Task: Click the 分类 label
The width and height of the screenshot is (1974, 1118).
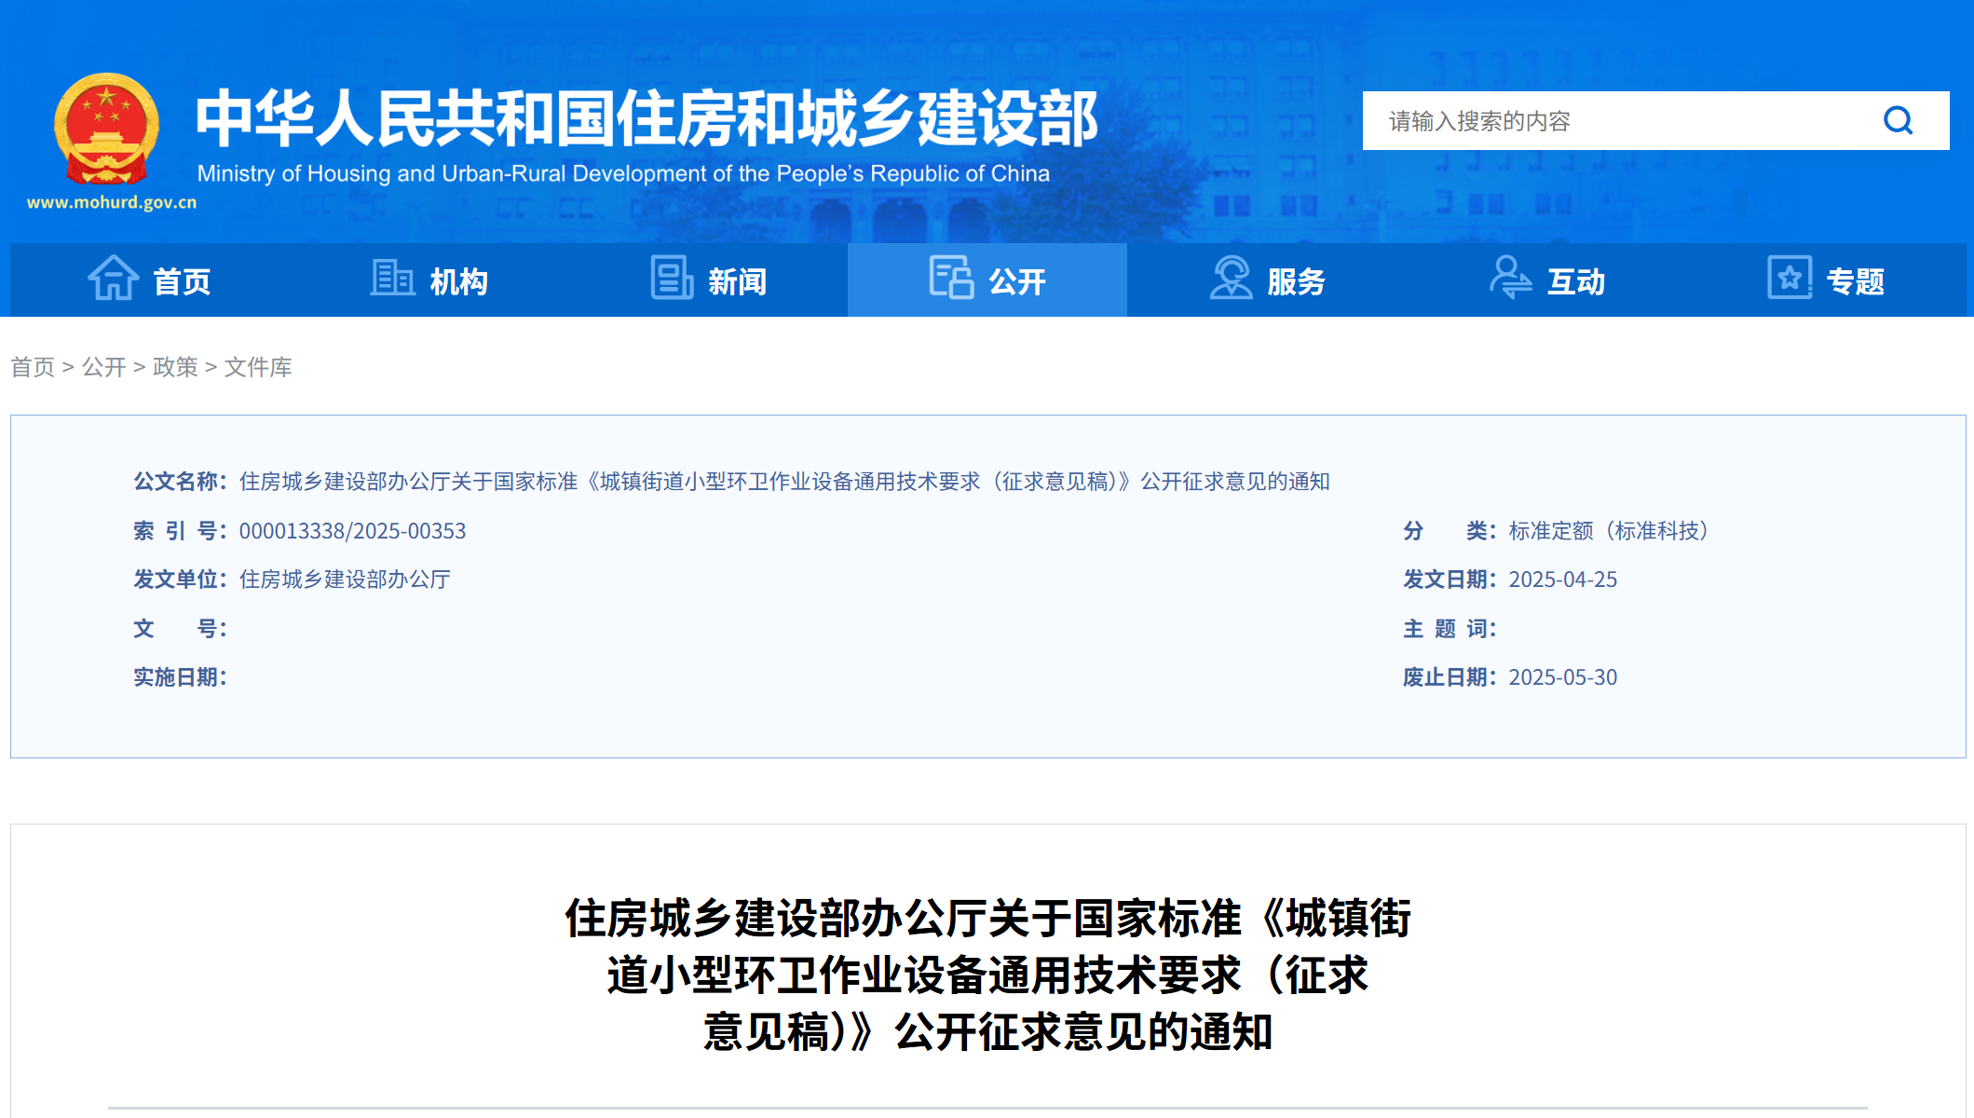Action: click(1450, 531)
